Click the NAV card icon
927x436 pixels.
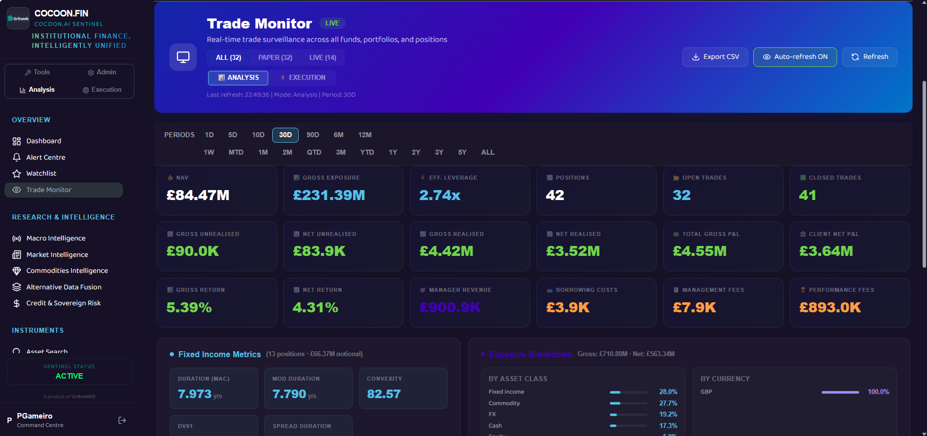[170, 178]
